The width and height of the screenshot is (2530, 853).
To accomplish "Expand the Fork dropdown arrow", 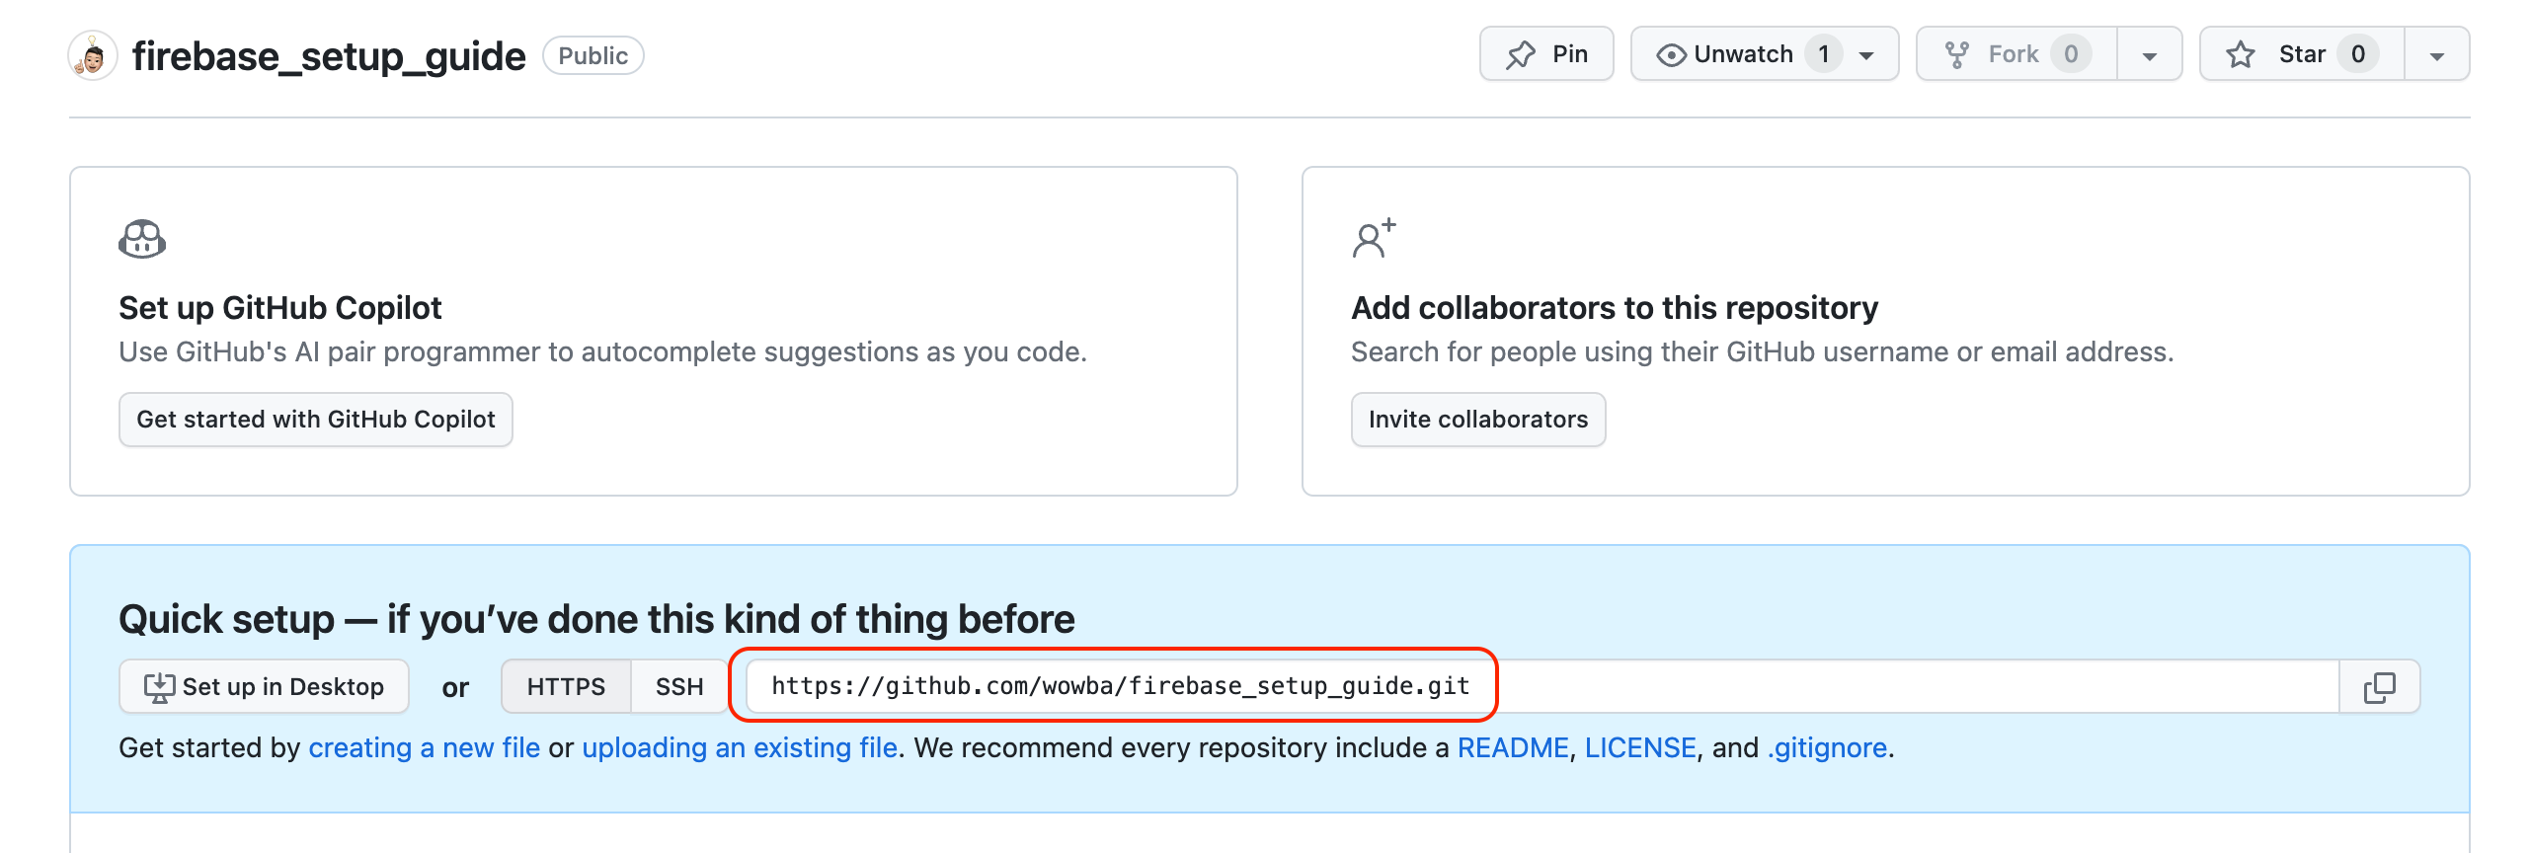I will tap(2149, 55).
